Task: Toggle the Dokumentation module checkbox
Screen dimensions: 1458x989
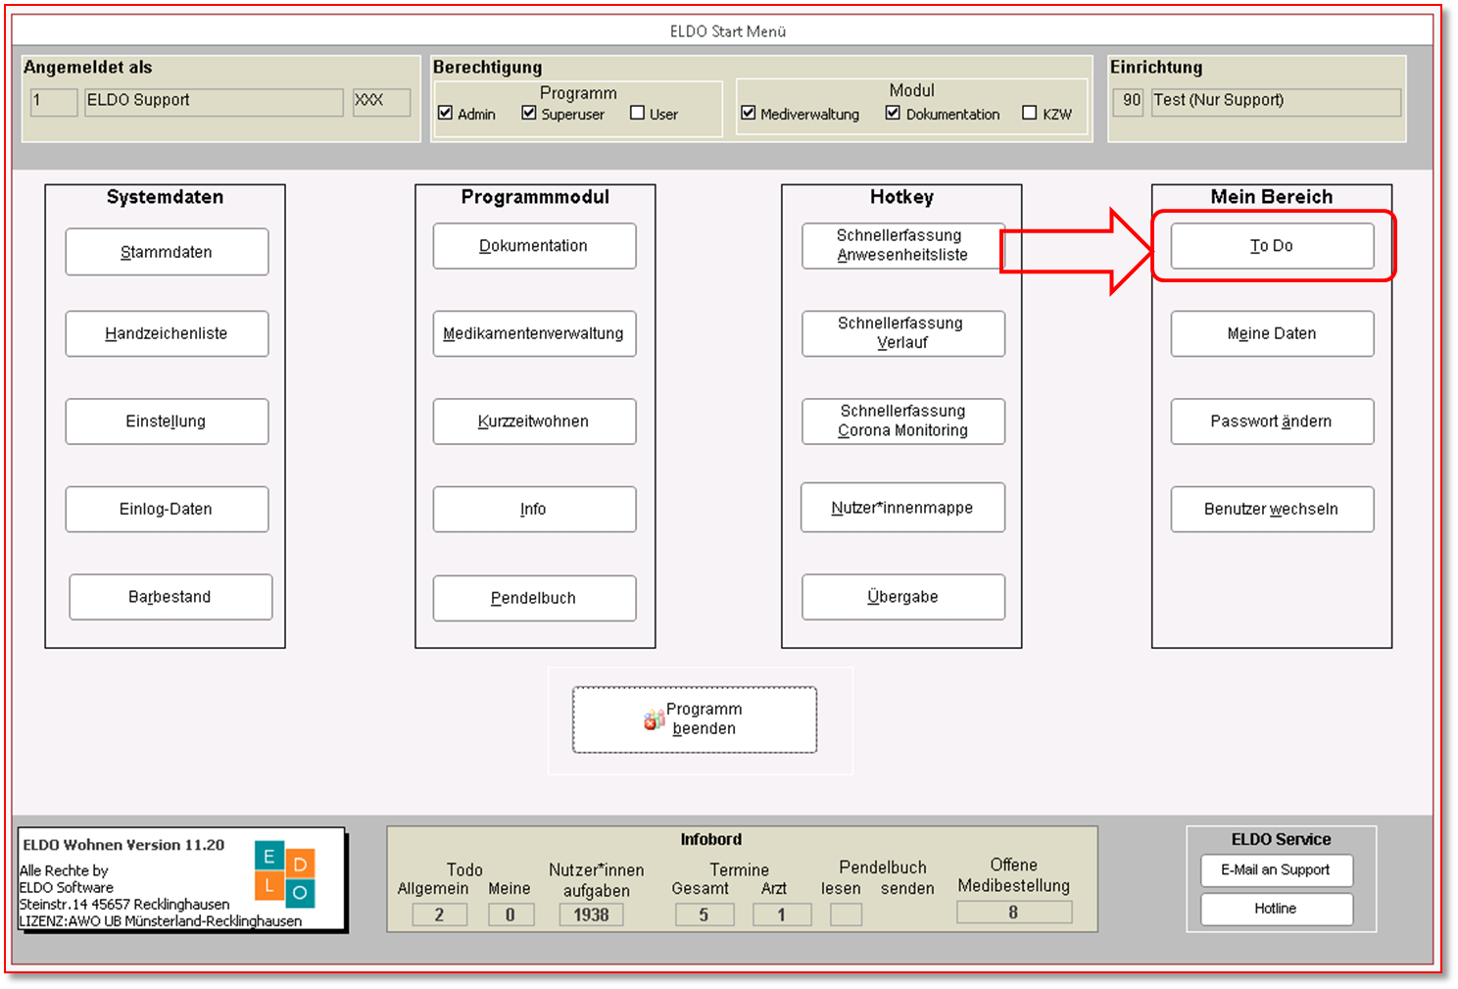Action: pyautogui.click(x=893, y=113)
